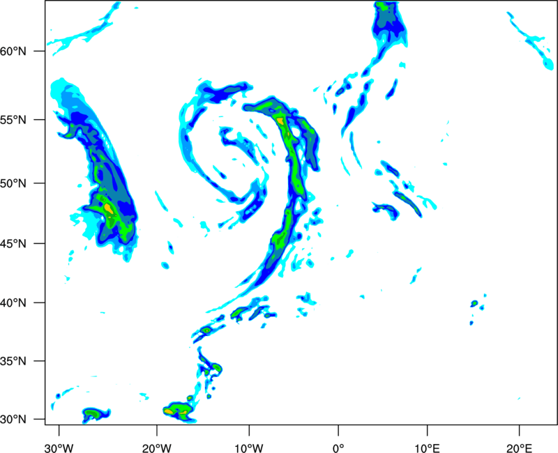558x453 pixels.
Task: Click the 60°N latitude label
Action: point(13,51)
